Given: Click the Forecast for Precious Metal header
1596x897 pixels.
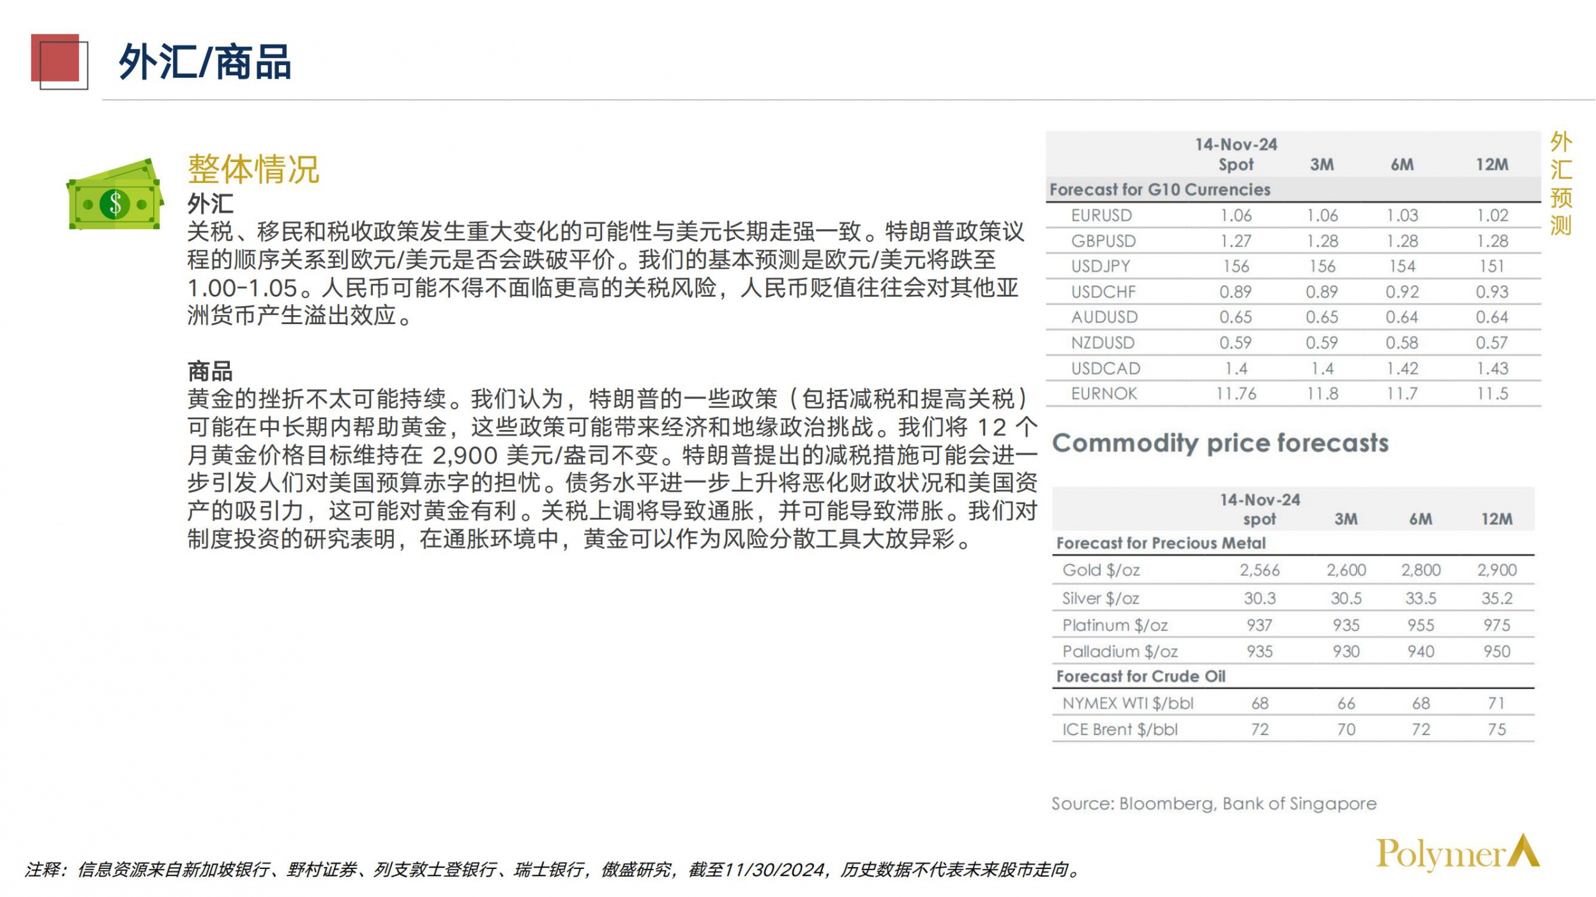Looking at the screenshot, I should [x=1160, y=543].
